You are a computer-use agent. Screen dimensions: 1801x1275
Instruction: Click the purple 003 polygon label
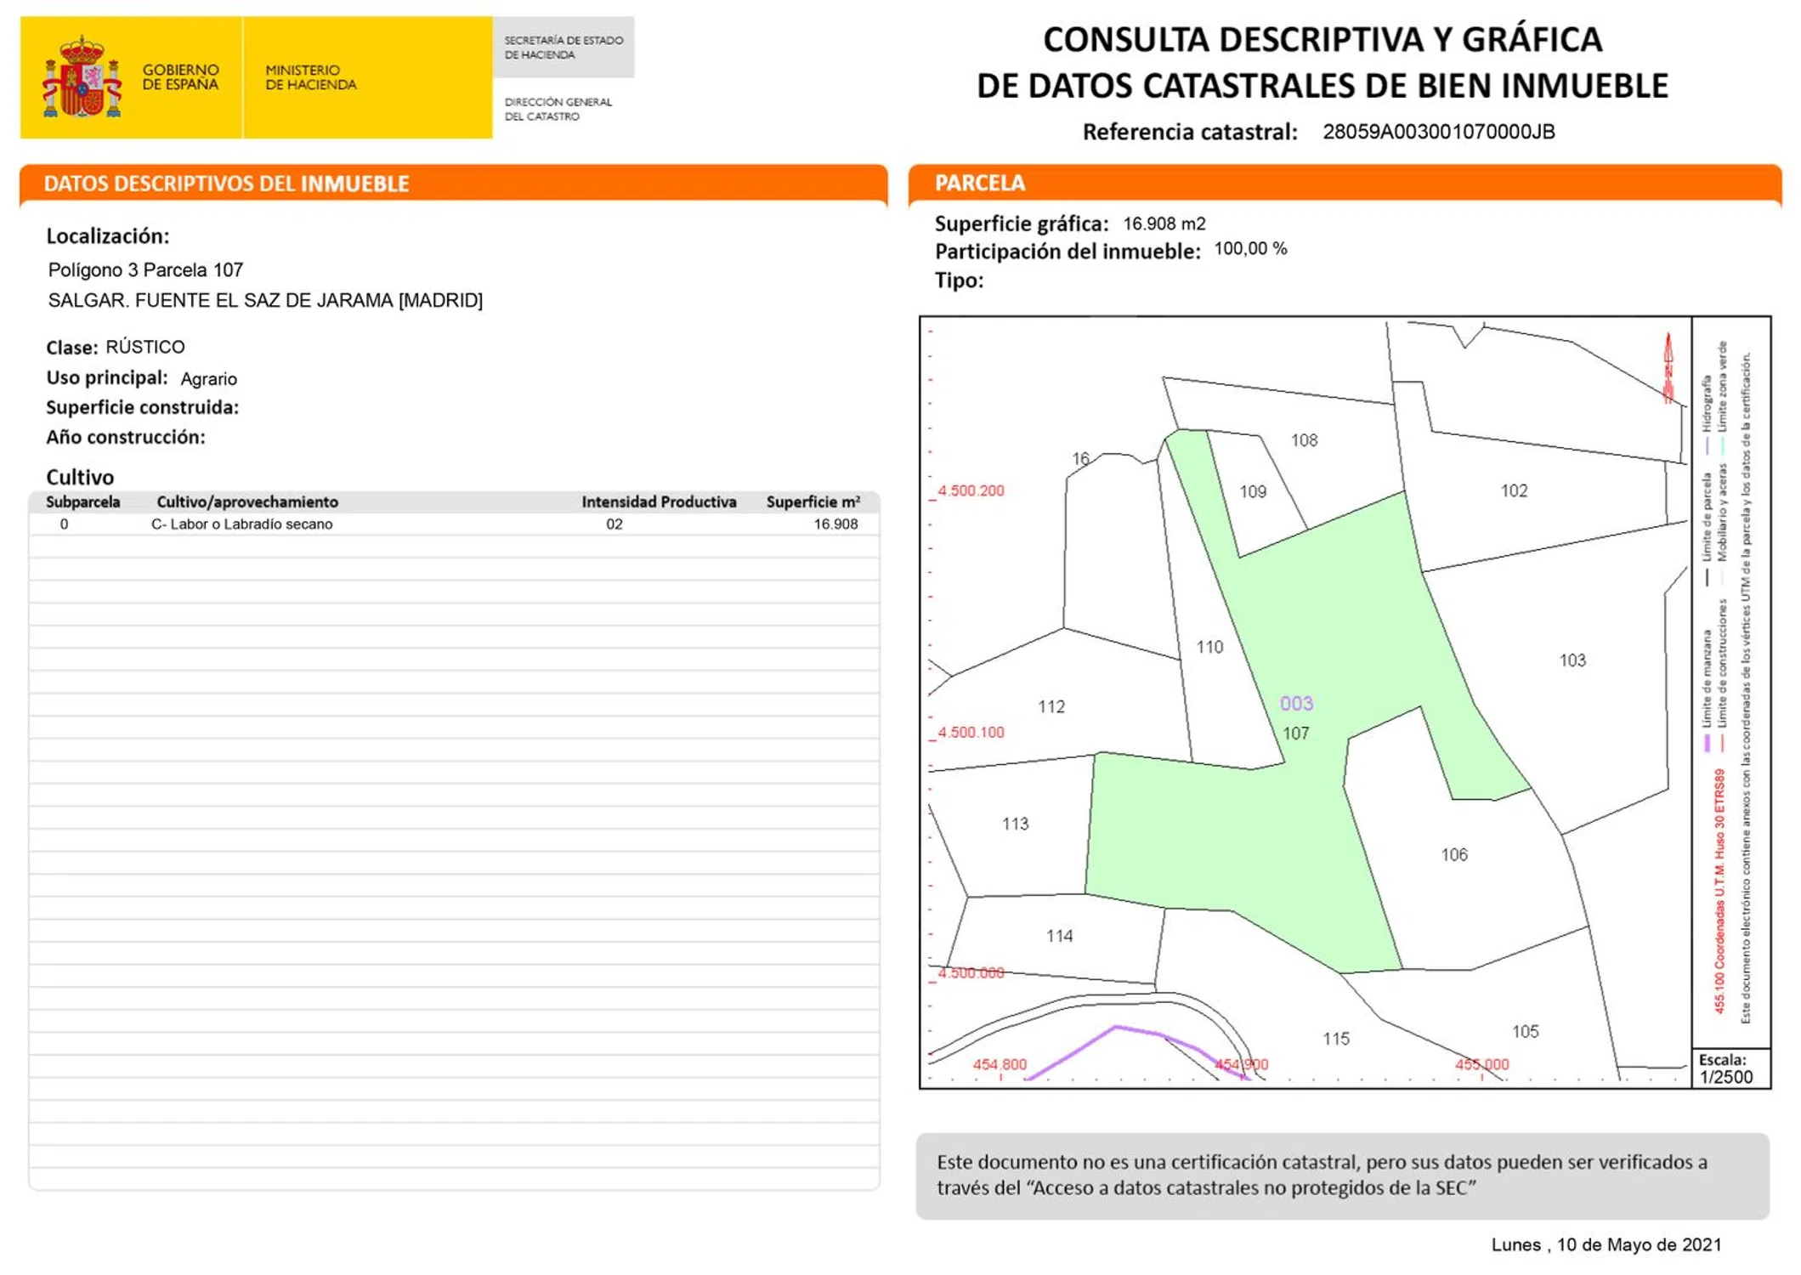click(1296, 704)
